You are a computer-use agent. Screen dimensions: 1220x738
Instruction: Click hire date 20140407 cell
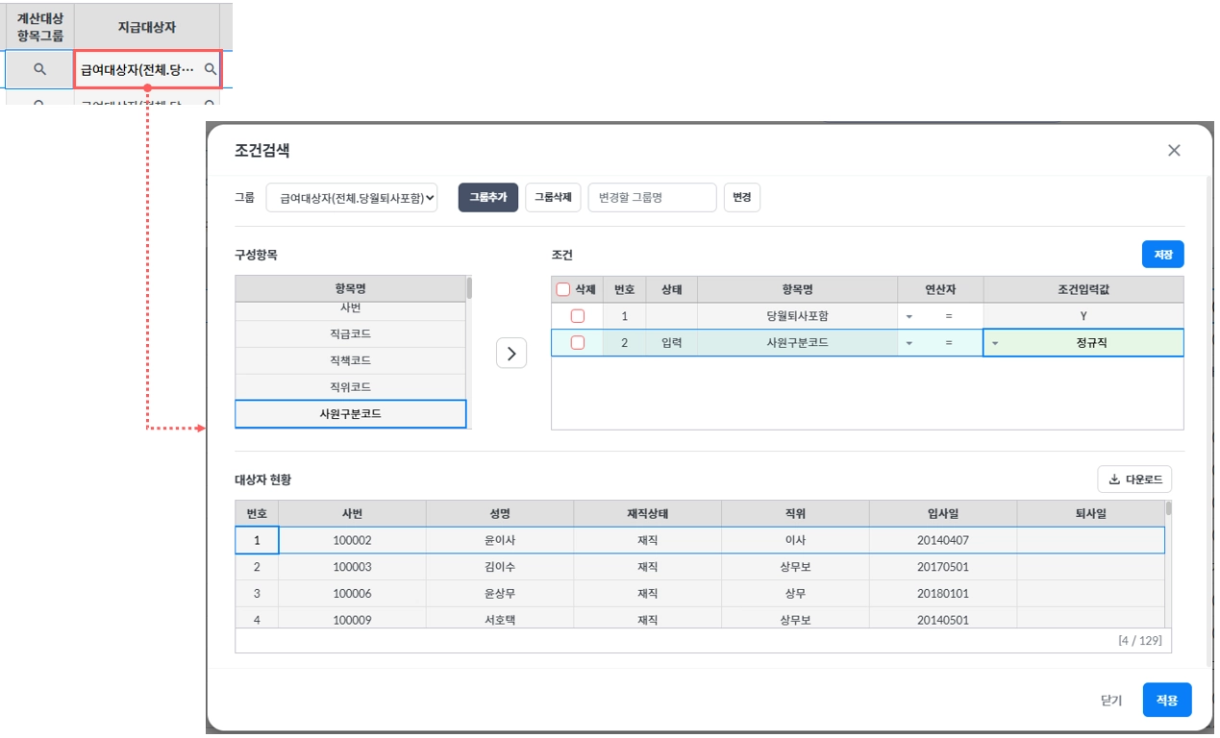click(943, 540)
